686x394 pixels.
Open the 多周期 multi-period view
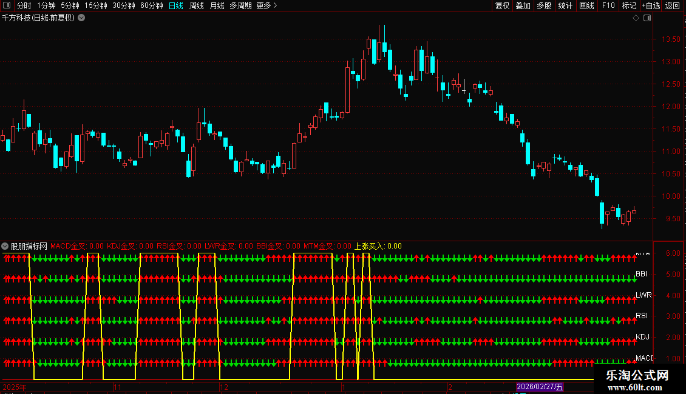click(240, 5)
